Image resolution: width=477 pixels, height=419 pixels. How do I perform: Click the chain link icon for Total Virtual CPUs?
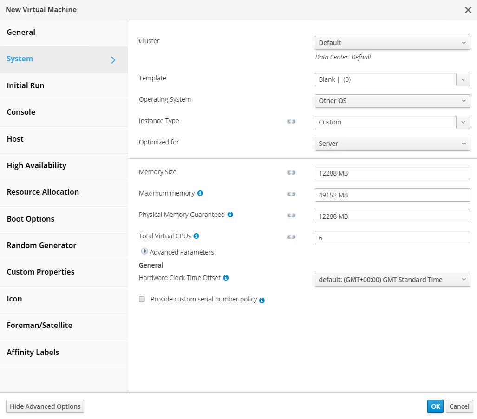291,236
